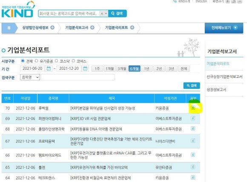Click the reset screen size icon
Screen dimensions: 247x182
coord(234,1)
